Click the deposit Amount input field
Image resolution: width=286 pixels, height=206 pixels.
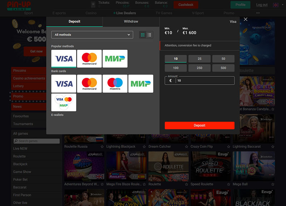point(199,80)
